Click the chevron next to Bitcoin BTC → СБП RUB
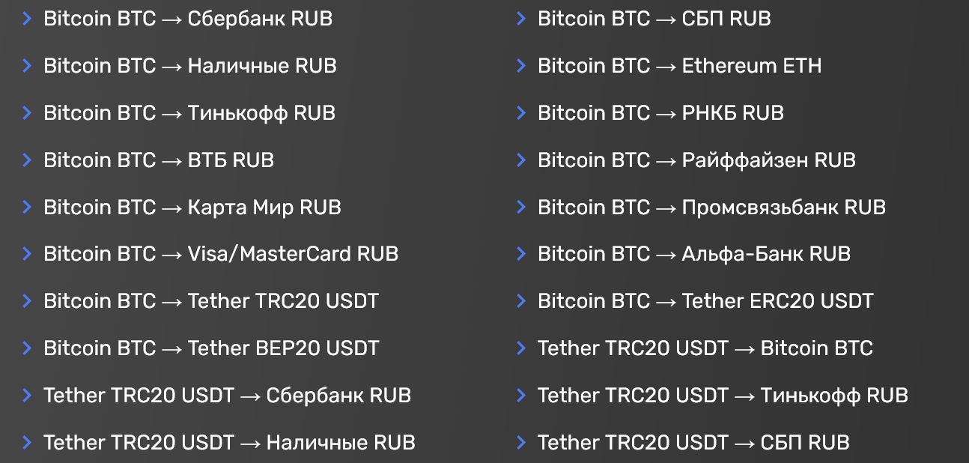This screenshot has width=969, height=463. click(520, 18)
